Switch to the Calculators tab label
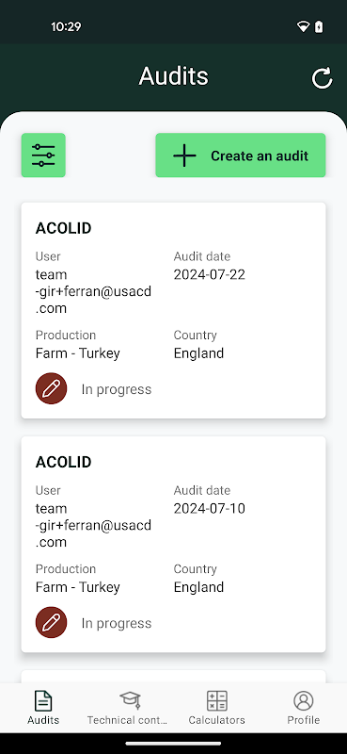The width and height of the screenshot is (347, 754). (x=217, y=720)
